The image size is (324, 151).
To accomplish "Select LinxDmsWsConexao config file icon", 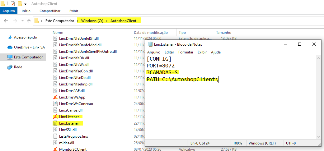I will pos(55,103).
